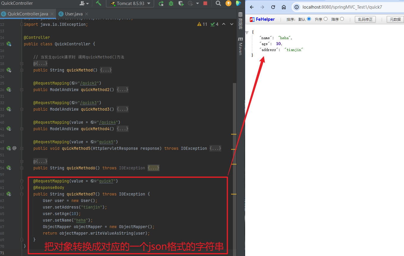Click the 元数据 button
Viewport: 404px width, 256px height.
click(x=395, y=19)
